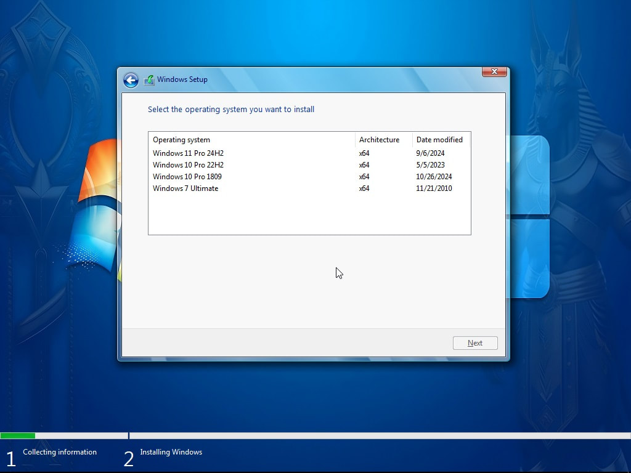Click date 5/5/2023 in the list
Viewport: 631px width, 473px height.
430,165
